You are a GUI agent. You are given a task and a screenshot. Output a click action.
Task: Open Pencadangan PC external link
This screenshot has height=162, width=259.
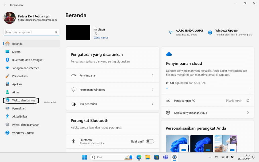(x=248, y=100)
